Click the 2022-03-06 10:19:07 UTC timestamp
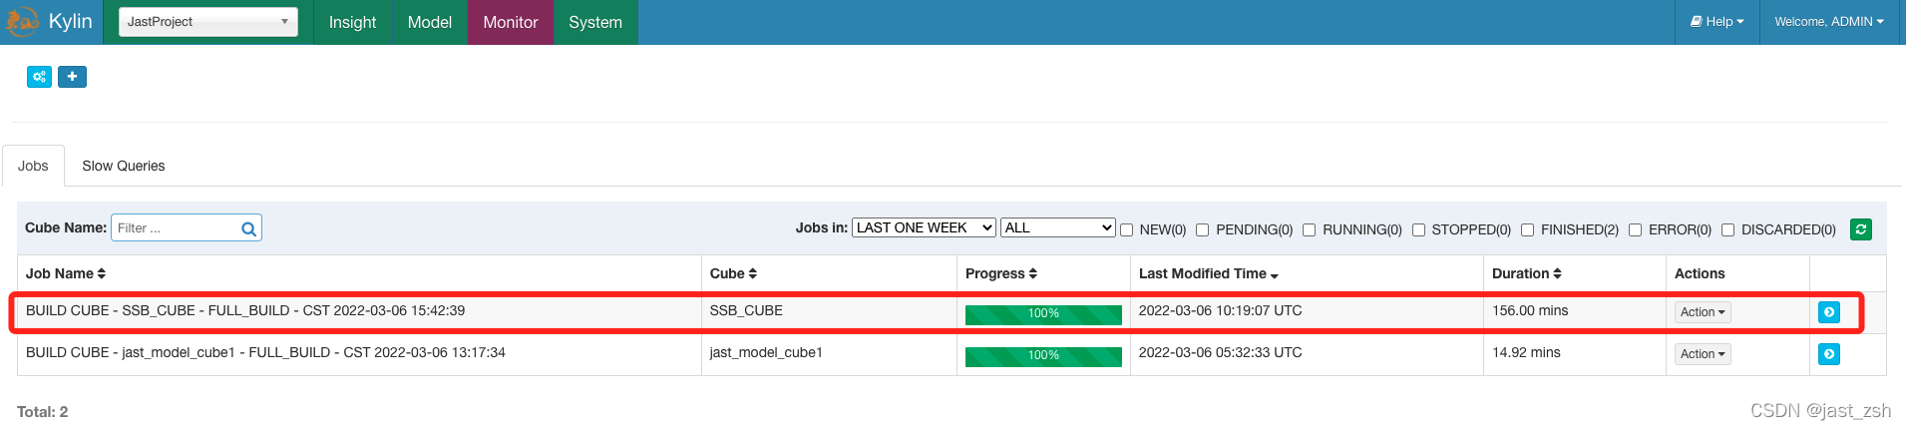This screenshot has height=430, width=1906. pyautogui.click(x=1221, y=310)
